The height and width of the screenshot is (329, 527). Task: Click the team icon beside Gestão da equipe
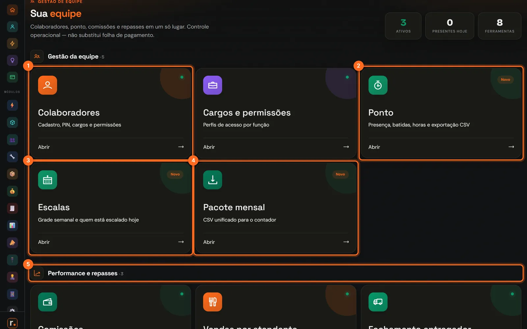37,56
